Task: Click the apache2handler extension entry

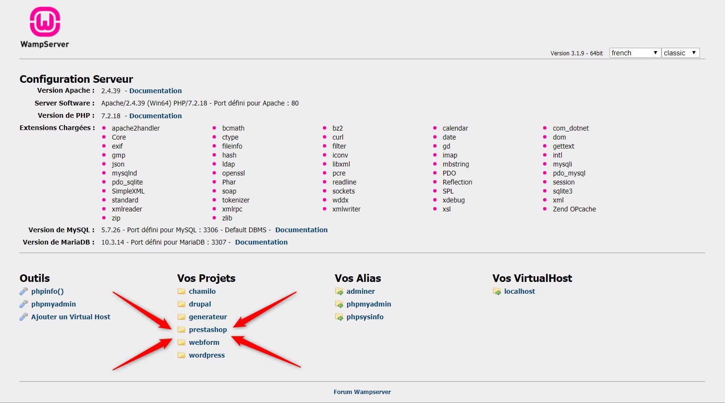Action: [x=136, y=128]
